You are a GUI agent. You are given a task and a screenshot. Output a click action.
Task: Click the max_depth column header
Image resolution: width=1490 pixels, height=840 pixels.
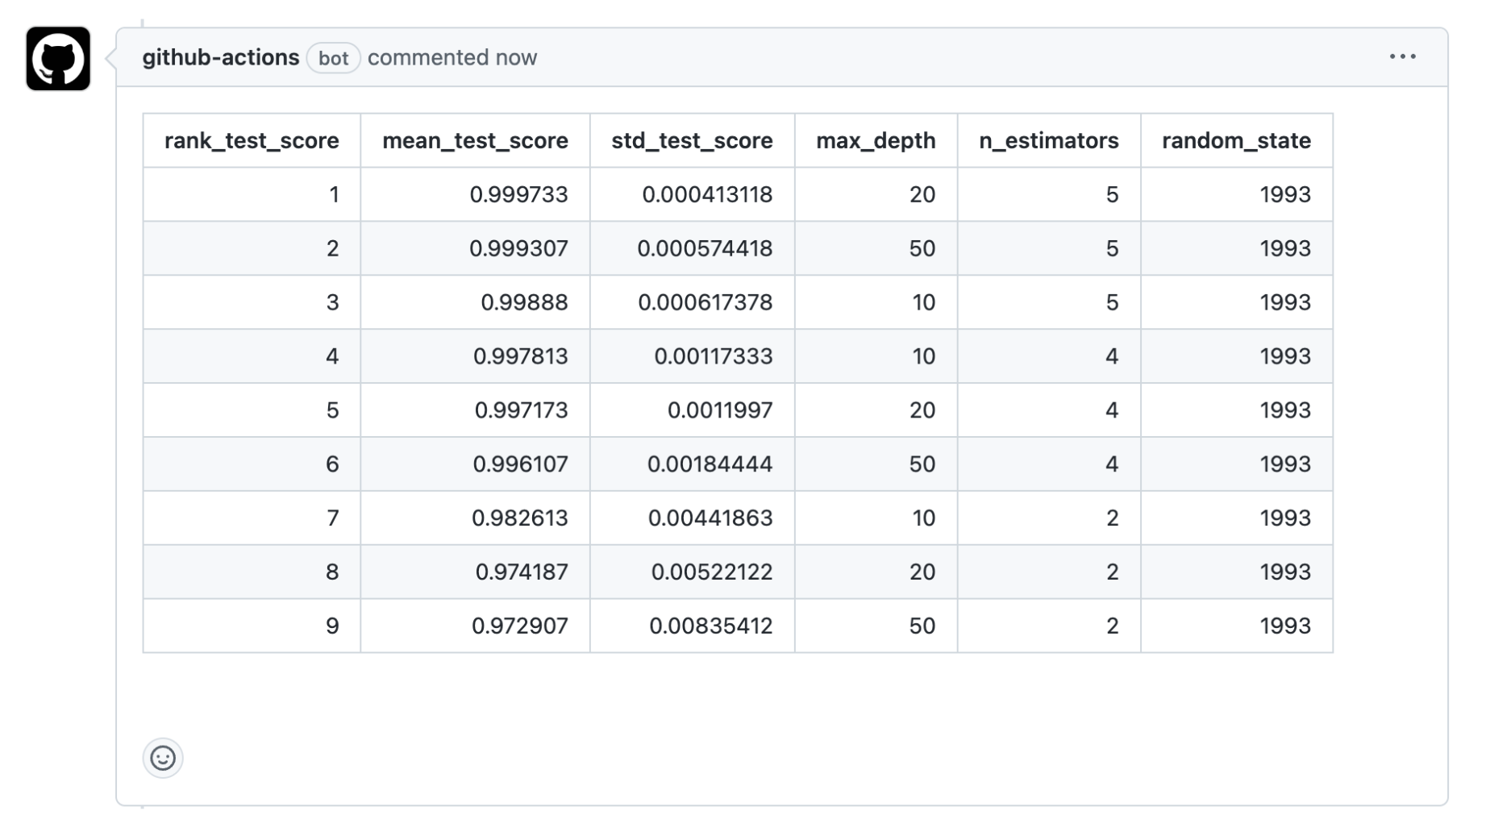pyautogui.click(x=876, y=140)
